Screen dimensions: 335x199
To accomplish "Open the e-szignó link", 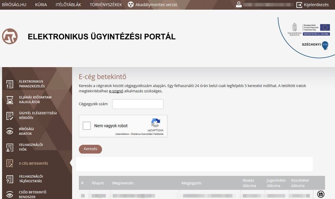I will [116, 91].
